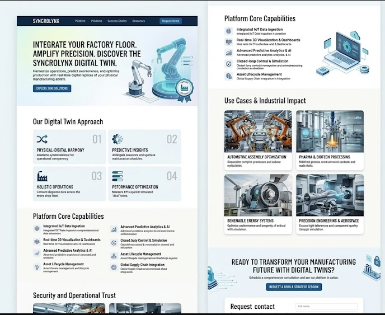The width and height of the screenshot is (385, 315).
Task: Click the factory icon on Holistic Operations card
Action: pyautogui.click(x=42, y=176)
